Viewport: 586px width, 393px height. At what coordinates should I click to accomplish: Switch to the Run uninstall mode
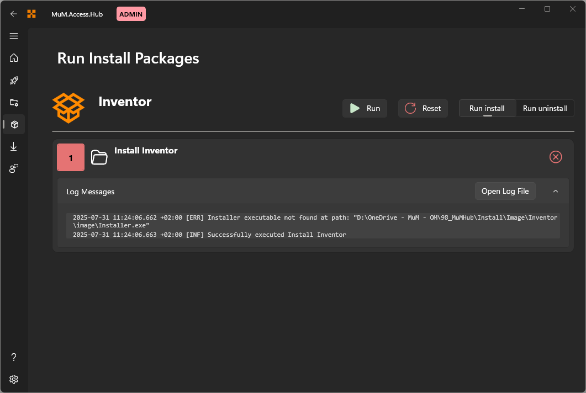[x=545, y=108]
